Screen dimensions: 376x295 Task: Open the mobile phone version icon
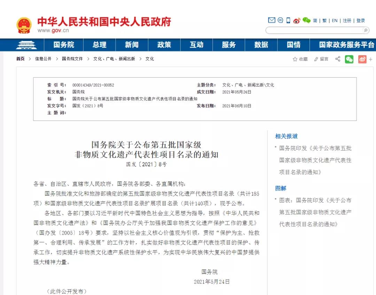click(x=288, y=21)
